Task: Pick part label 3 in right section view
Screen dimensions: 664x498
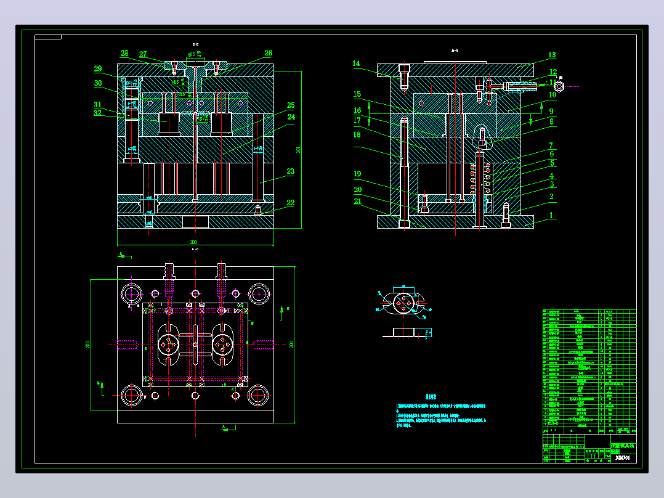Action: pyautogui.click(x=552, y=184)
